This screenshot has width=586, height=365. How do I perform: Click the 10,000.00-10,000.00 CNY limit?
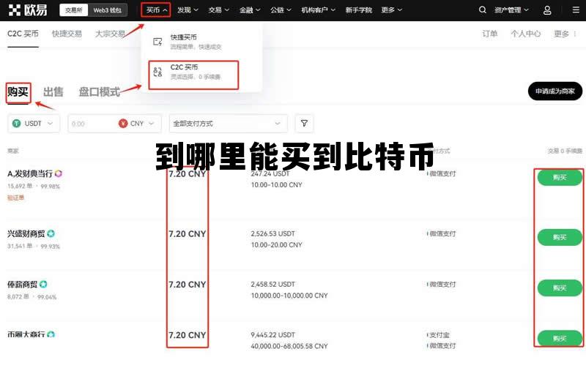pos(289,296)
